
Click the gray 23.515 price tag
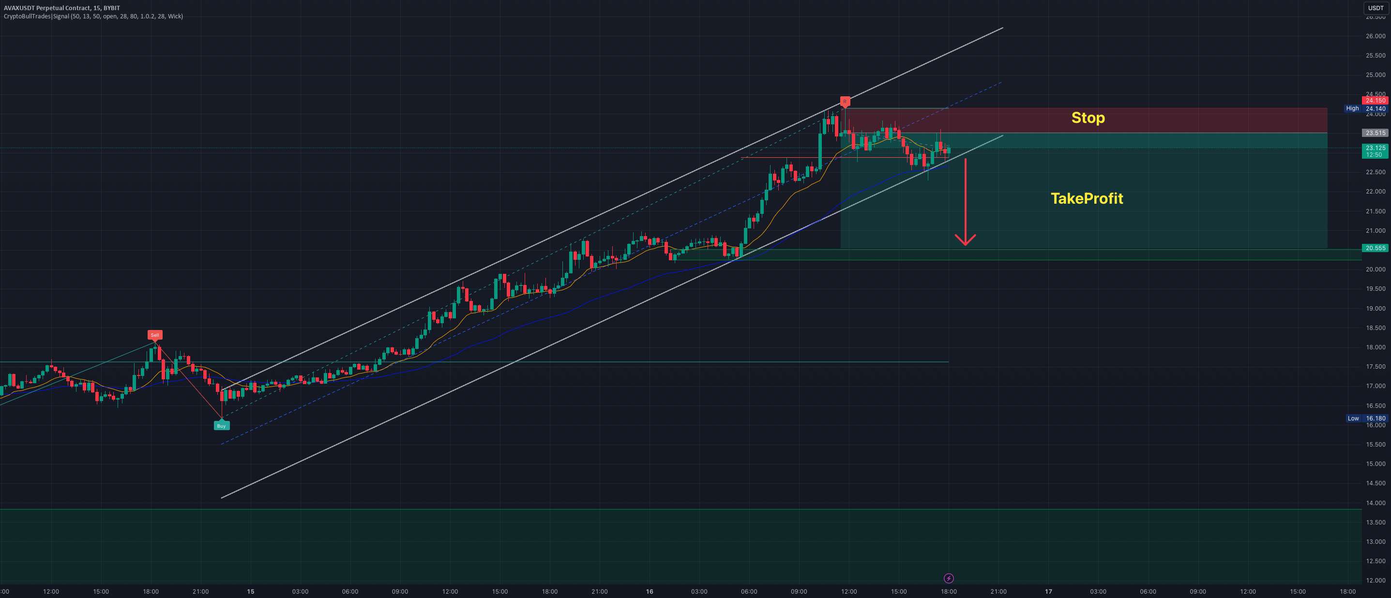[1375, 133]
